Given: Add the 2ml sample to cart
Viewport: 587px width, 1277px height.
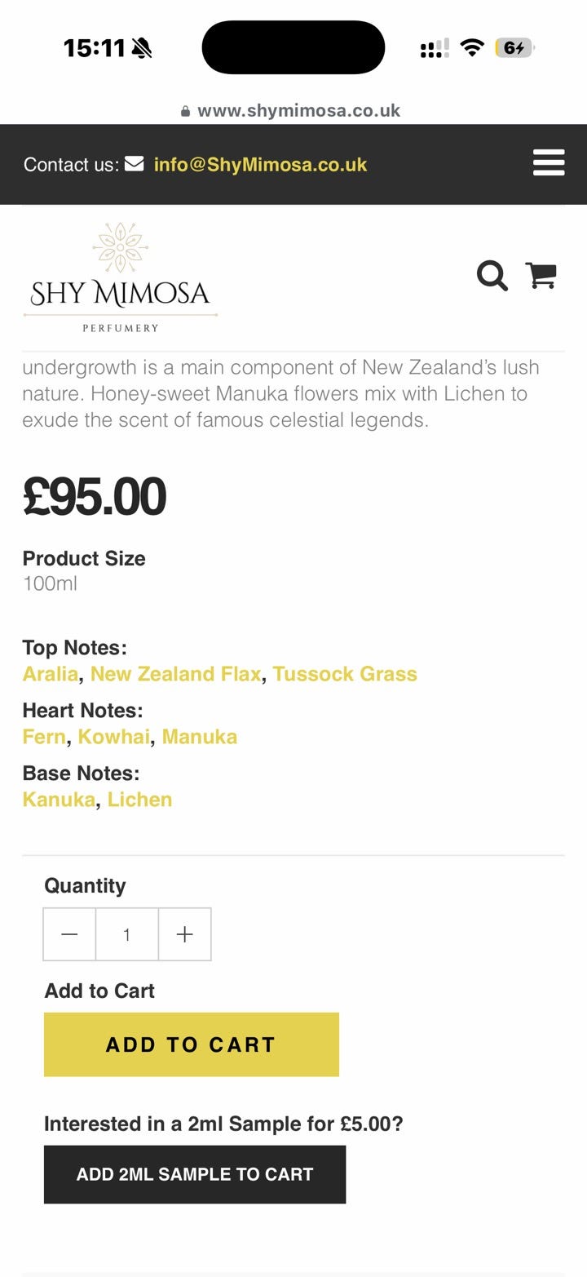Looking at the screenshot, I should click(x=195, y=1174).
